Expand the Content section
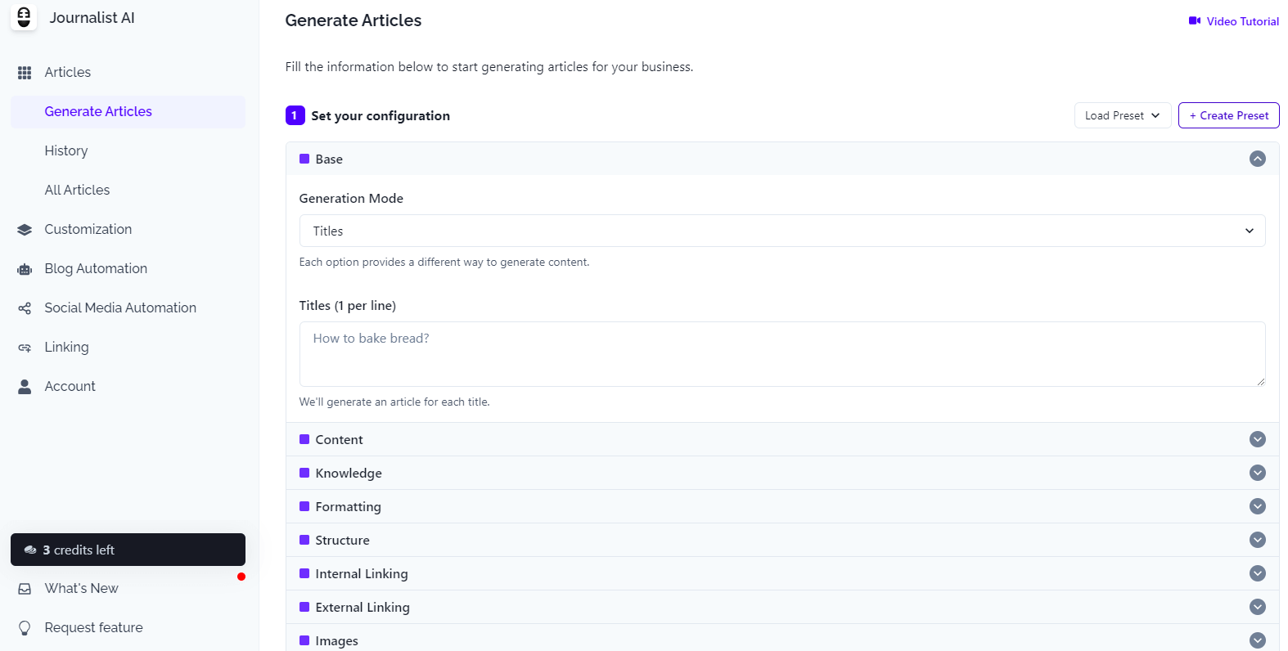 click(1257, 439)
